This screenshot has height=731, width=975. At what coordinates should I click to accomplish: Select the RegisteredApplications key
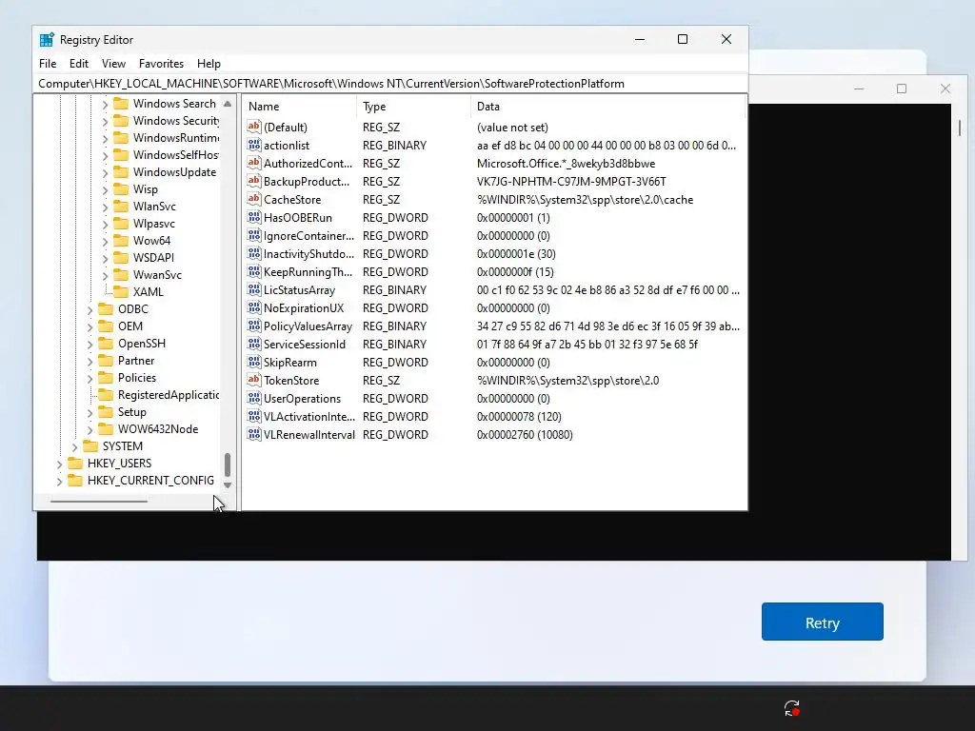point(168,395)
